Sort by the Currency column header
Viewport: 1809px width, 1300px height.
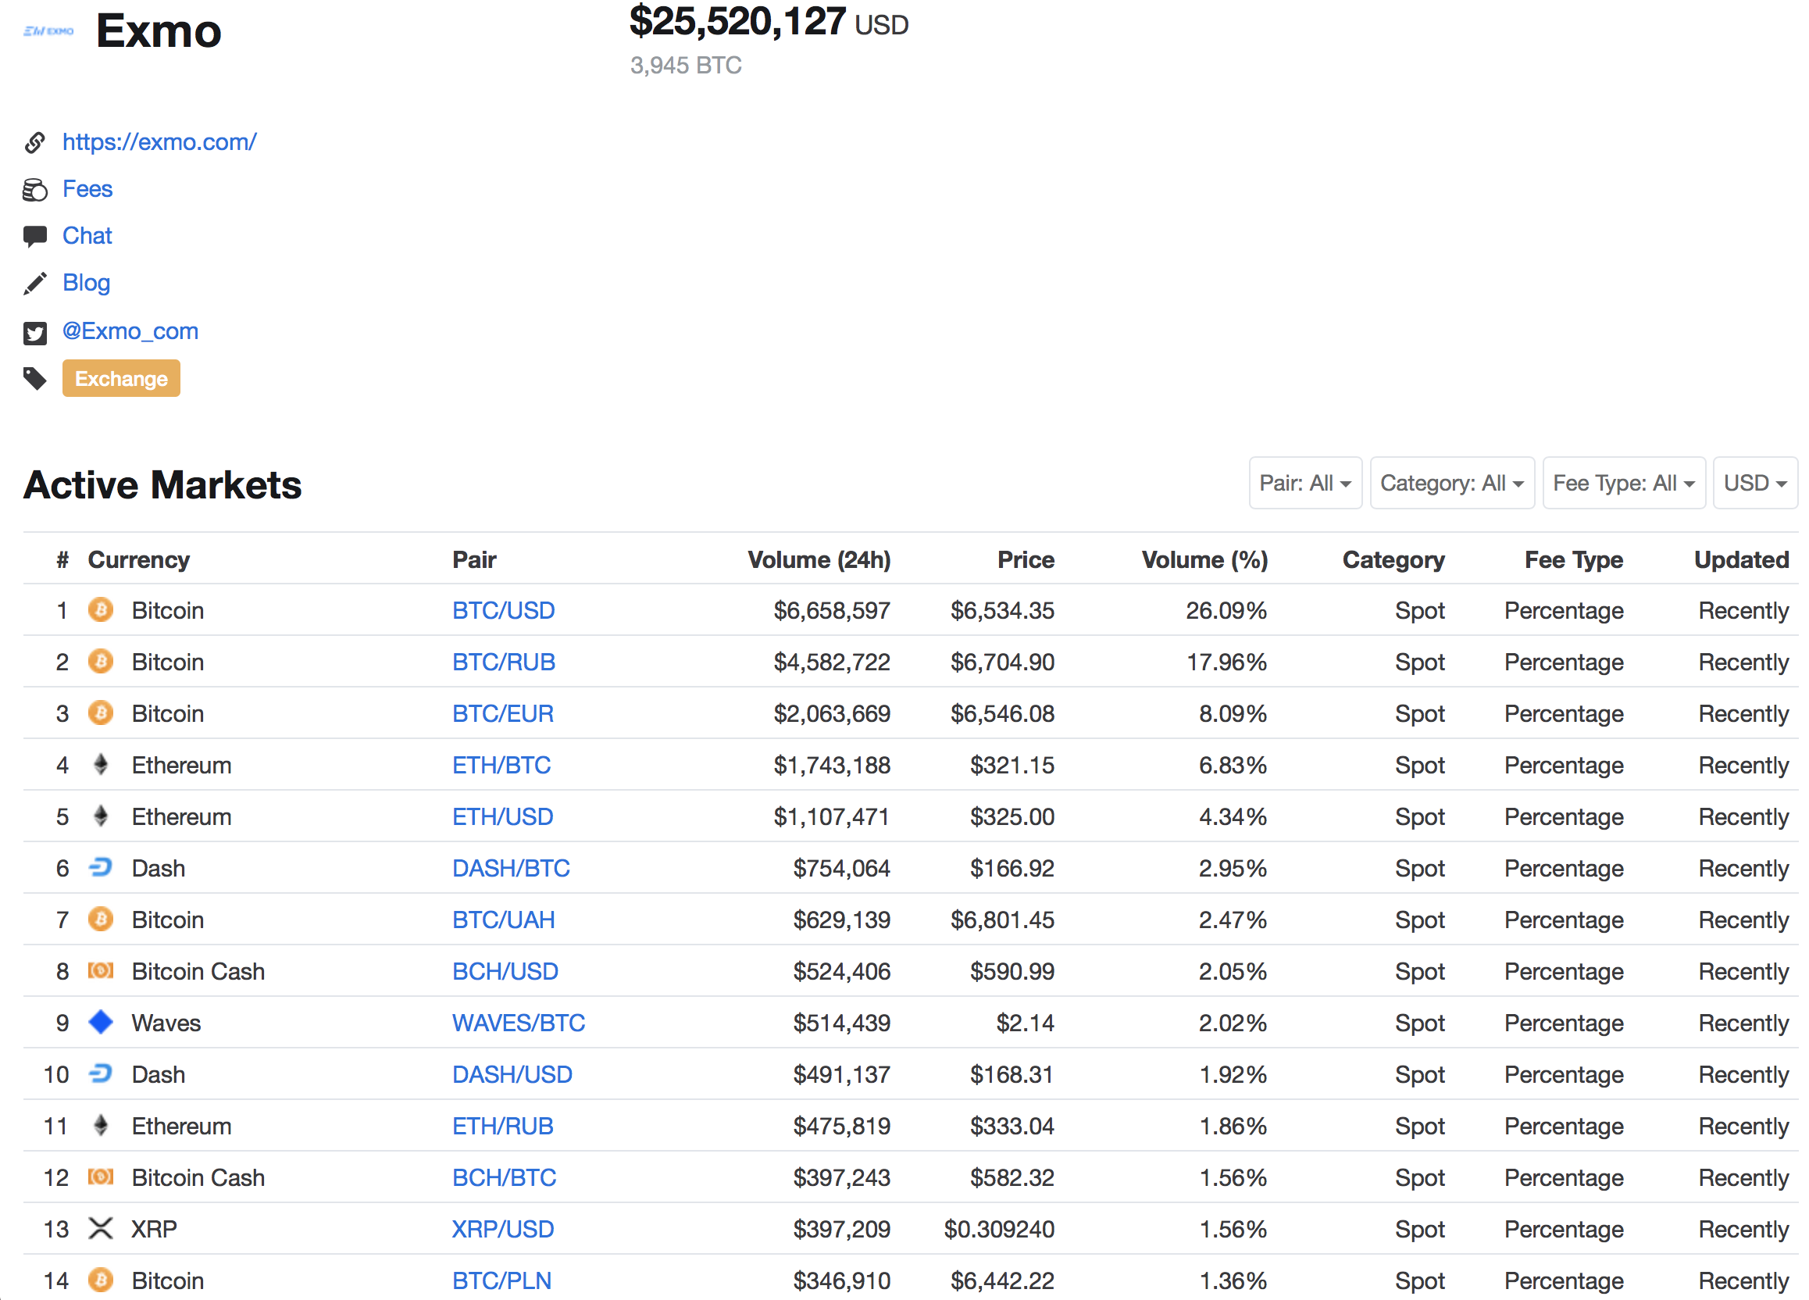click(x=139, y=560)
